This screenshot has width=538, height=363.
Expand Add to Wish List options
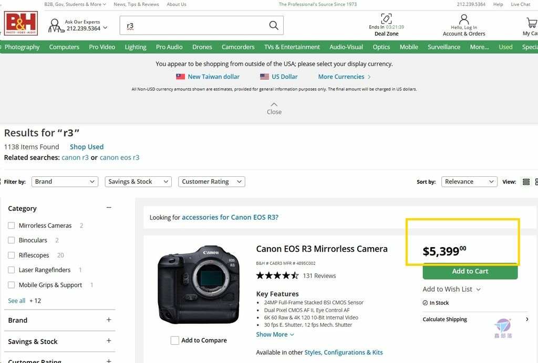tap(478, 290)
